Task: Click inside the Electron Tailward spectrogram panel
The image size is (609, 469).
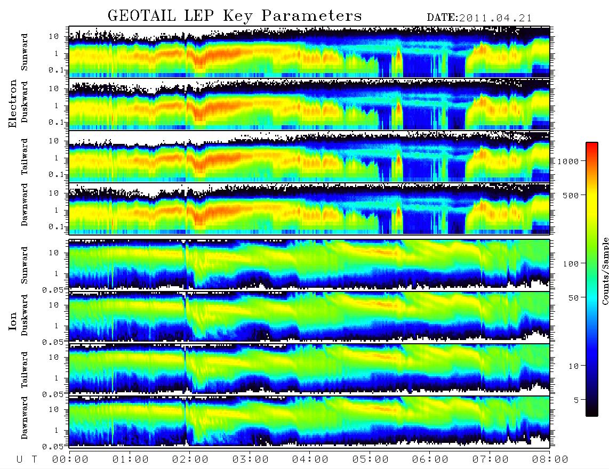Action: 309,157
